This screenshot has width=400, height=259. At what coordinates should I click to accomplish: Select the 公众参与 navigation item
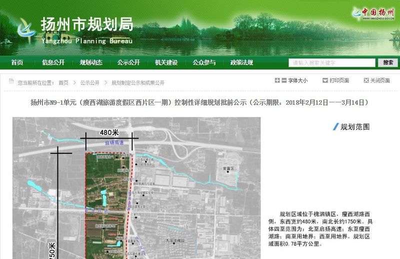coord(204,62)
